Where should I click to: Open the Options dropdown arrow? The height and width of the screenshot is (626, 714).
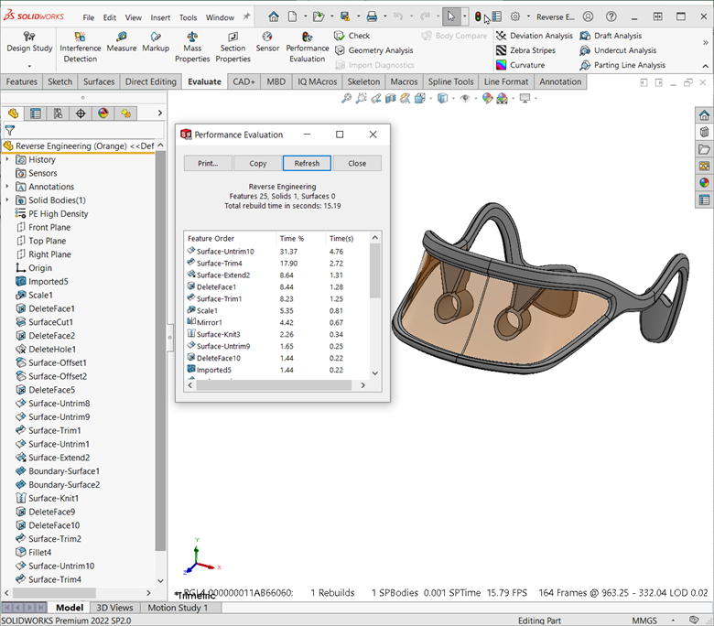point(528,16)
